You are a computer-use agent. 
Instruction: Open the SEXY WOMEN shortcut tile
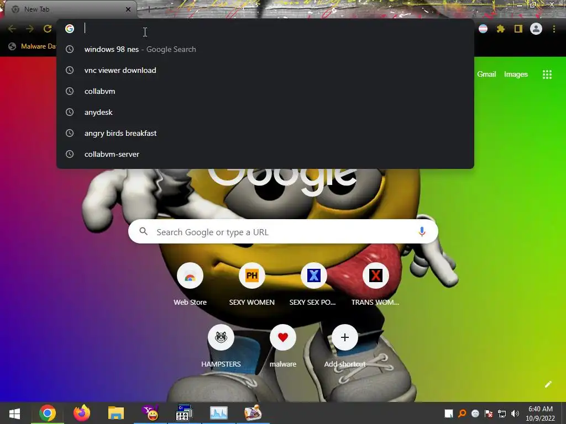pos(252,284)
